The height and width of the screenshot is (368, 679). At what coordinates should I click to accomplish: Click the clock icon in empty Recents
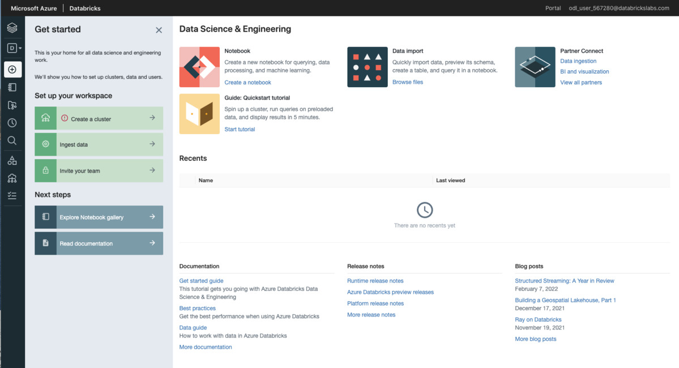coord(425,210)
